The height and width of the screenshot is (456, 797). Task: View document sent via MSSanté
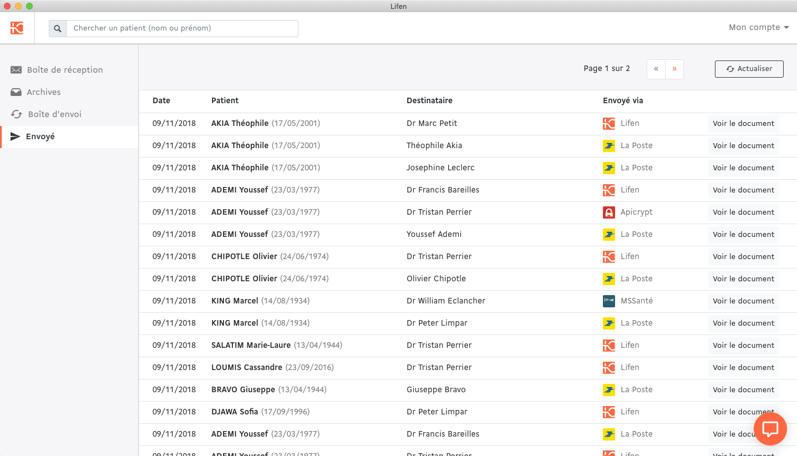click(744, 301)
